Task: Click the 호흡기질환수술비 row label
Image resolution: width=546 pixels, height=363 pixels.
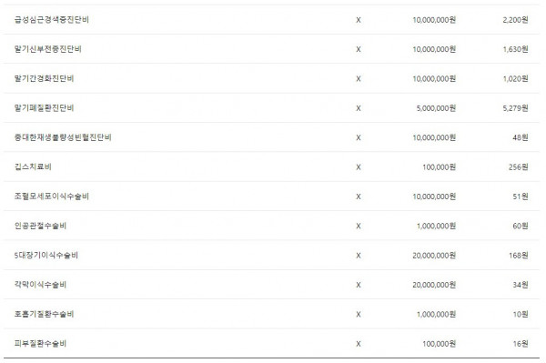Action: 45,314
